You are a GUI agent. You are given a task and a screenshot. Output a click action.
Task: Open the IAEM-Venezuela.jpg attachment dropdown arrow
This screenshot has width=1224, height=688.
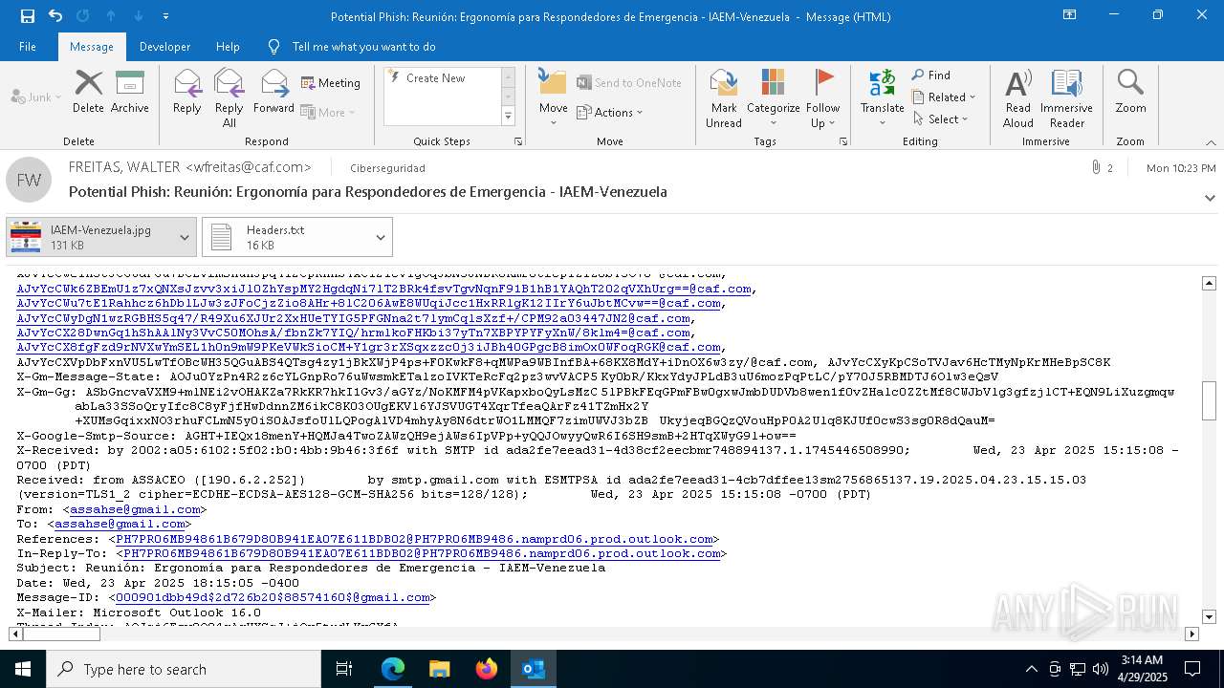pos(185,237)
